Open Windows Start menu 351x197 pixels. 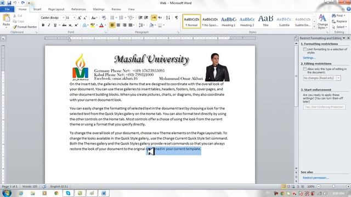(x=7, y=193)
